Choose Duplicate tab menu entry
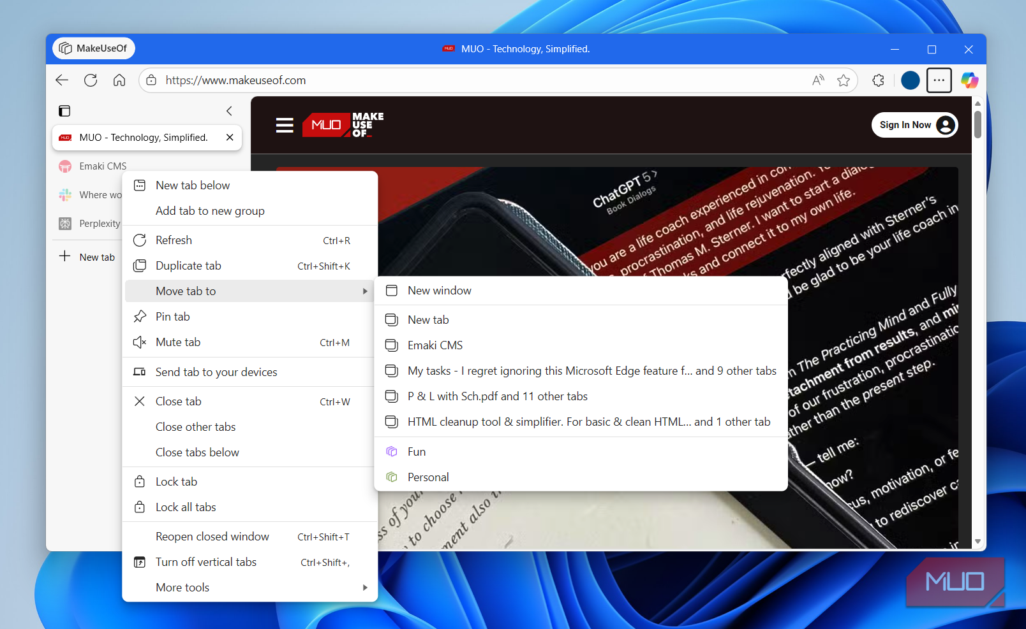 pos(249,266)
